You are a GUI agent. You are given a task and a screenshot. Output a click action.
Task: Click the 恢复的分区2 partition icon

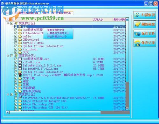click(x=16, y=56)
